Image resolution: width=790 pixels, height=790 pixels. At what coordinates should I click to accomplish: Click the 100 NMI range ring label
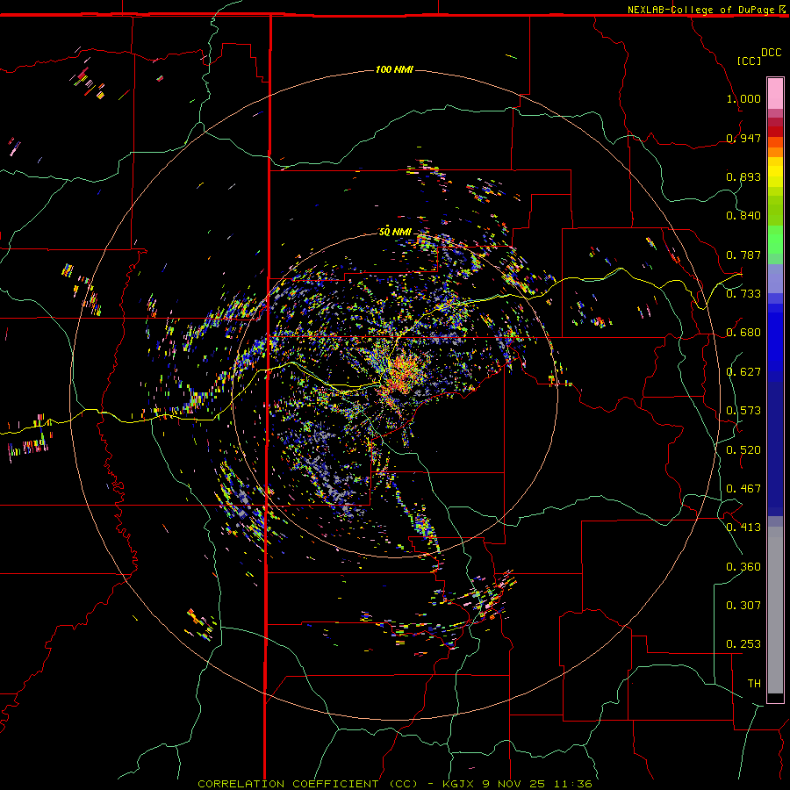394,69
